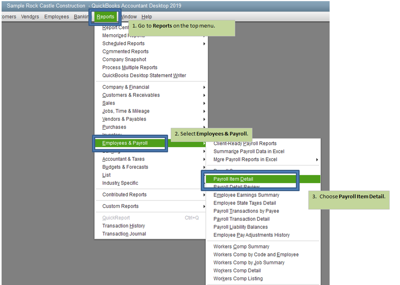This screenshot has height=285, width=400.
Task: Select Summarize Payroll Data in Excel
Action: click(x=263, y=151)
